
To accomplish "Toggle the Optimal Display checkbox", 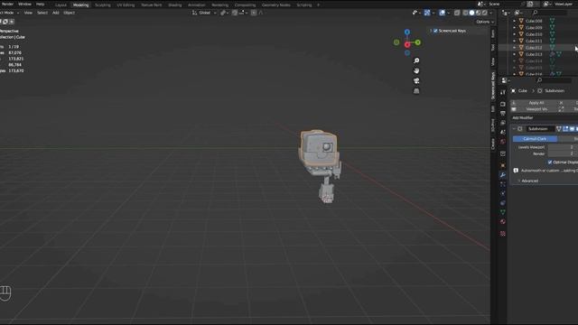I will (550, 162).
